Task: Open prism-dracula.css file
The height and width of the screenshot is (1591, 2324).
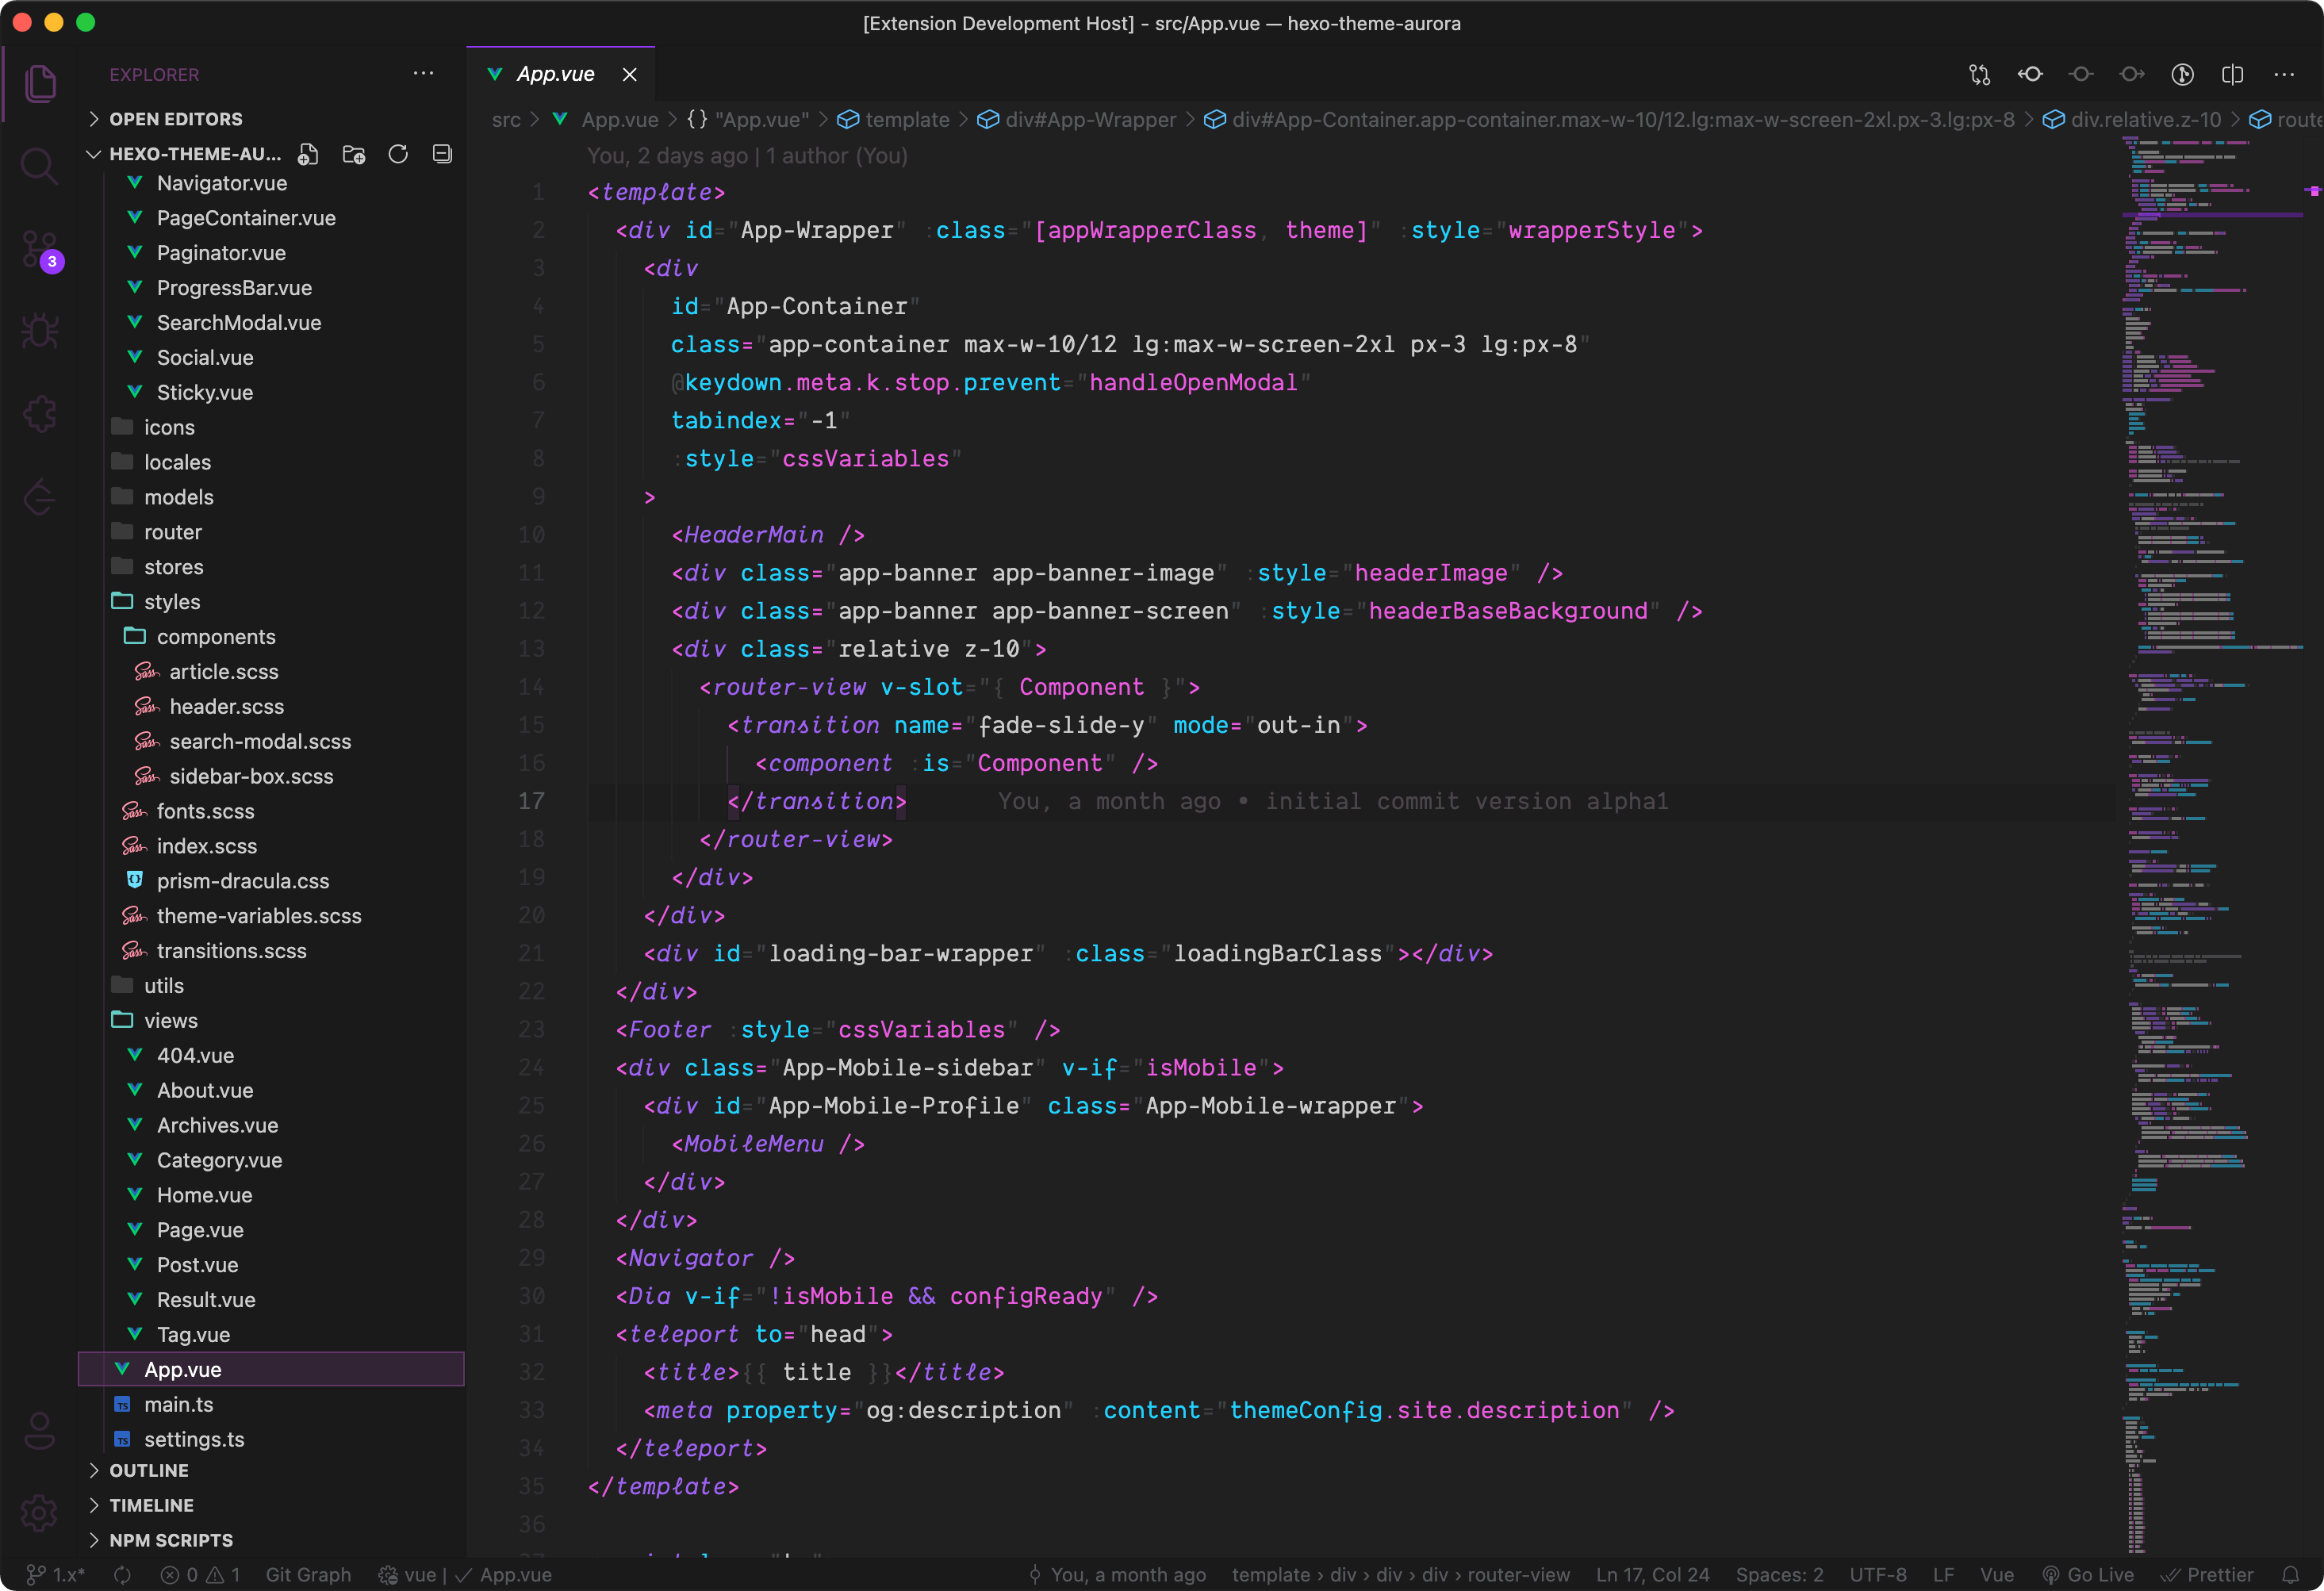Action: click(272, 880)
